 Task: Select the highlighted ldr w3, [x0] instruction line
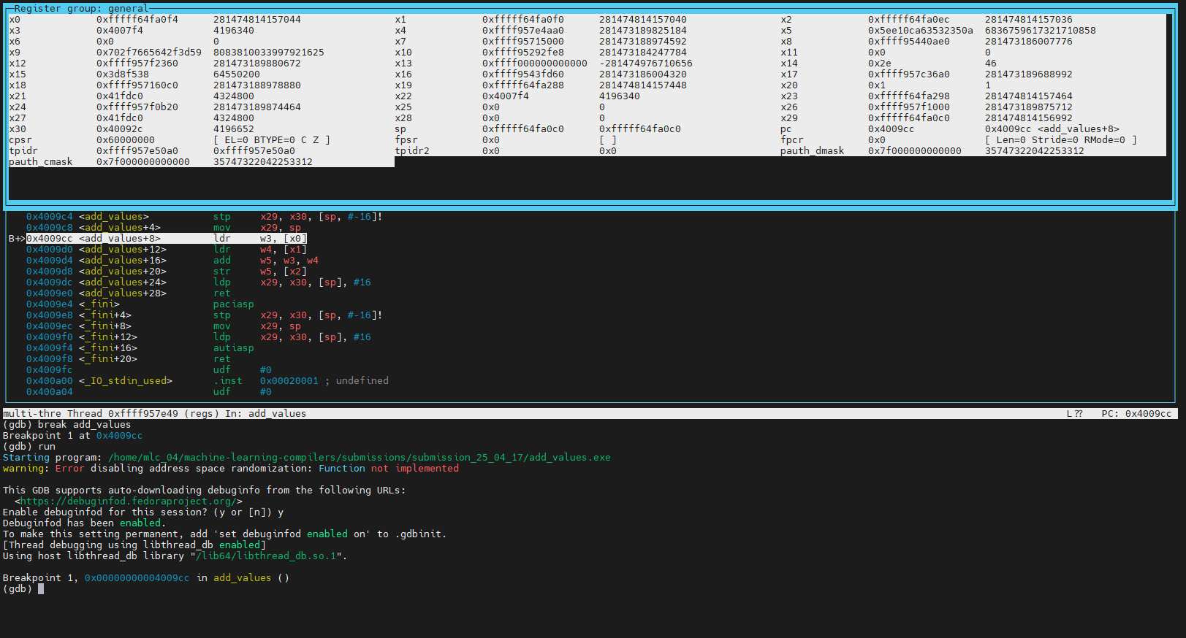point(167,239)
